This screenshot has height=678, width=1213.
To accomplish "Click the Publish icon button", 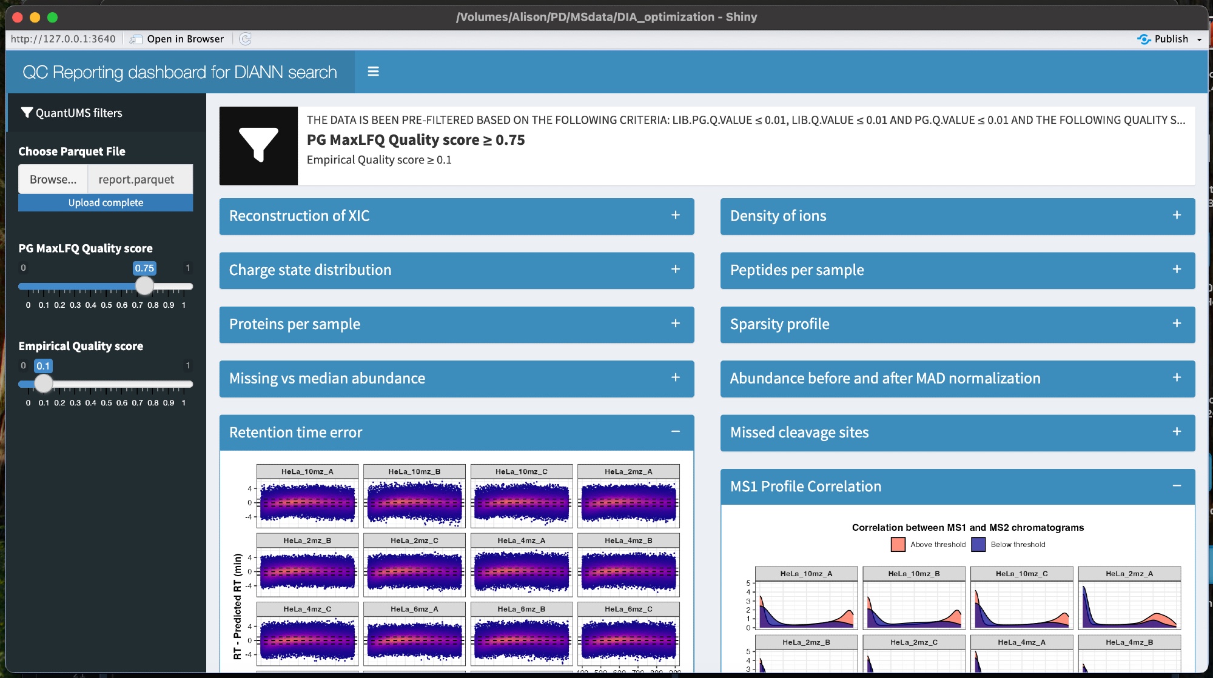I will click(x=1144, y=39).
